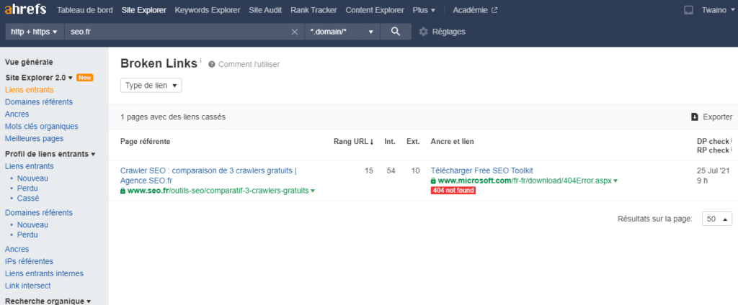The image size is (738, 305).
Task: Click Rang URL value 15
Action: (369, 170)
